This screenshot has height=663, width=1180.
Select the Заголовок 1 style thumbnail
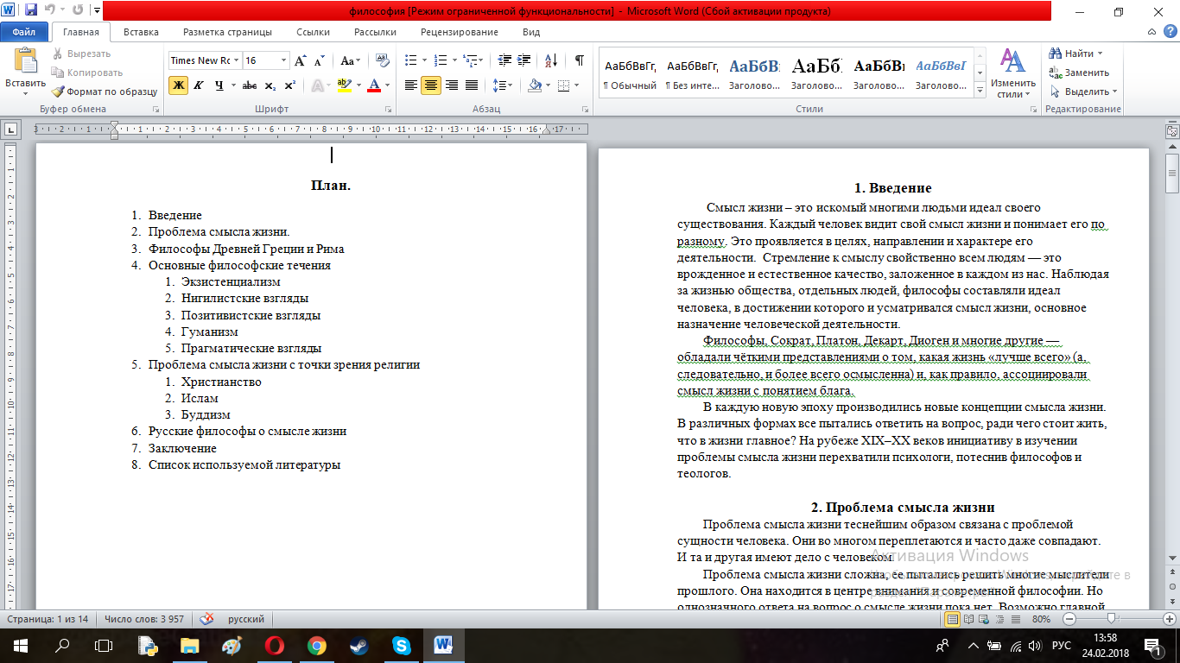pyautogui.click(x=754, y=73)
